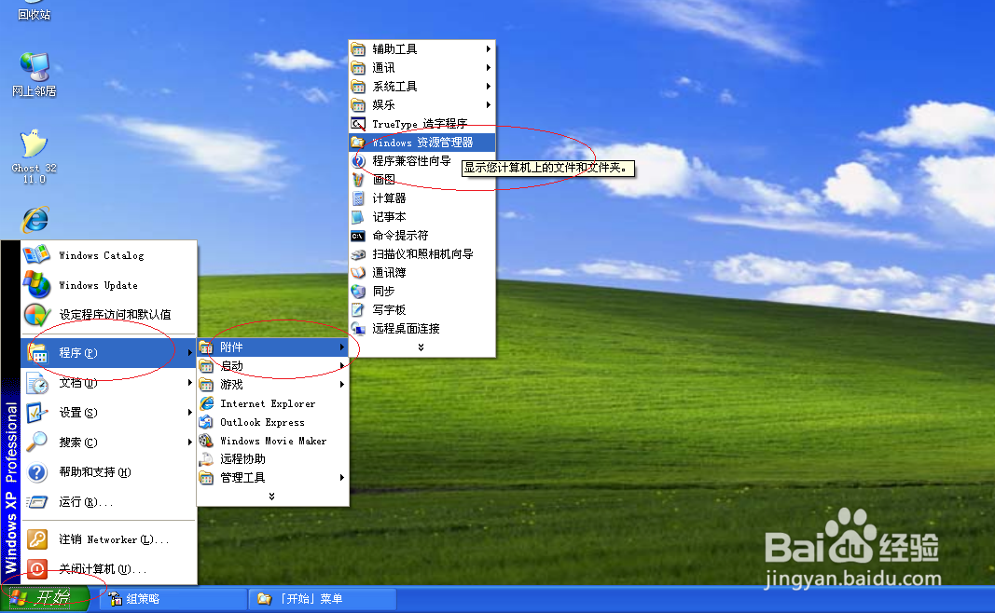The image size is (995, 613).
Task: Click 远程桌面连接 icon
Action: 358,328
